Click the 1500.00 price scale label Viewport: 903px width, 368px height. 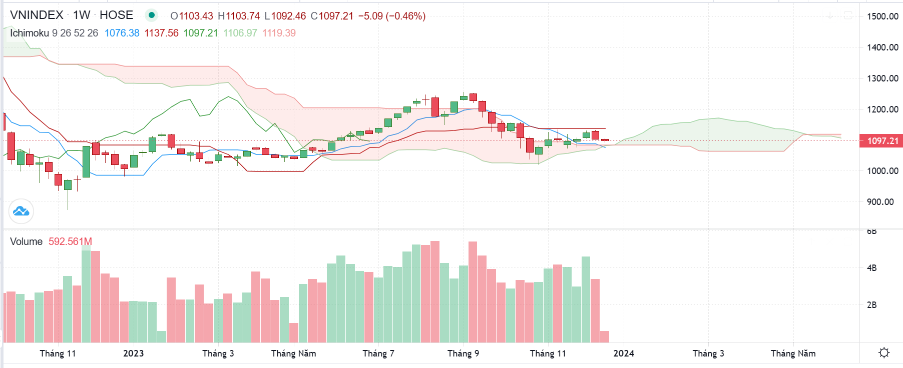pos(882,16)
